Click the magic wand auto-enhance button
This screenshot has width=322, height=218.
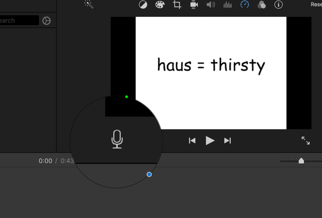[88, 4]
